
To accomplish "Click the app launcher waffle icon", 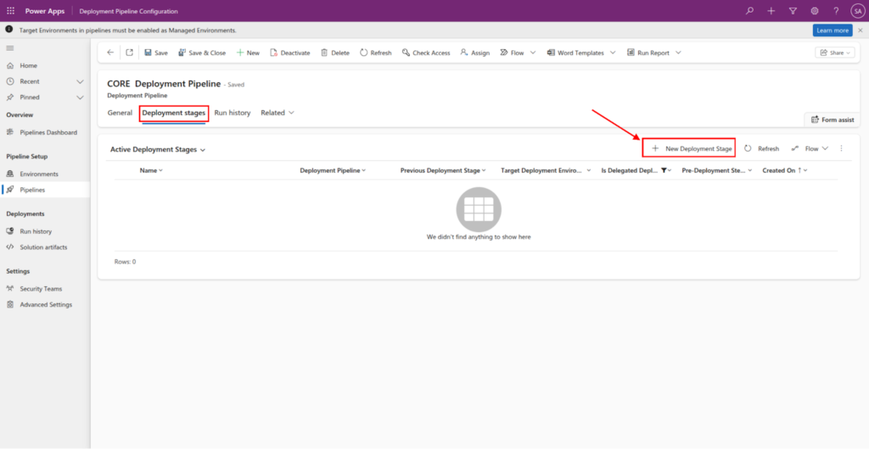I will pos(10,11).
